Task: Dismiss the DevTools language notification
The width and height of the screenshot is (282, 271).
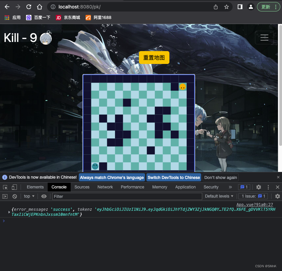Action: (278, 177)
